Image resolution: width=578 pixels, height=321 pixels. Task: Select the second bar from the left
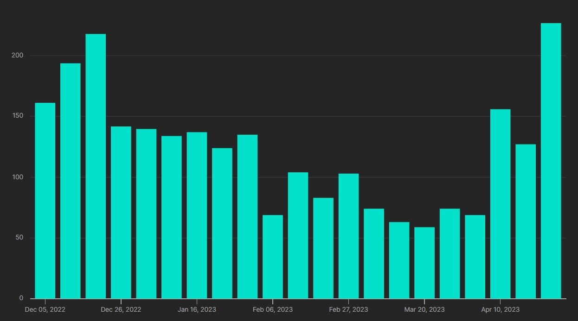(70, 181)
